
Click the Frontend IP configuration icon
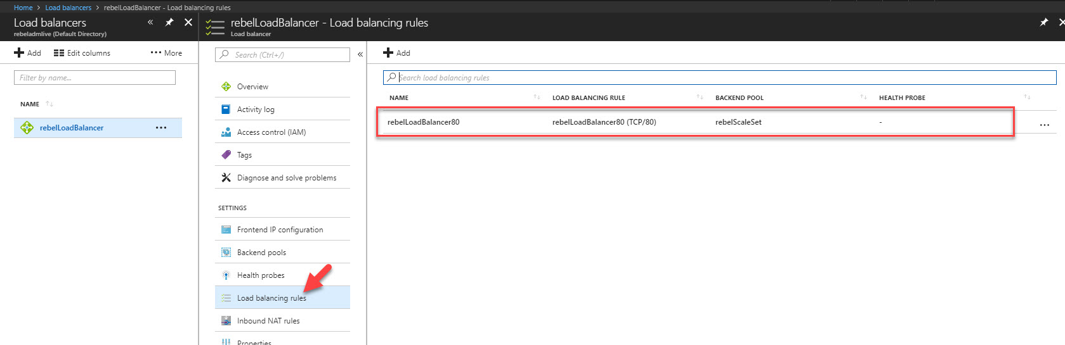pos(226,230)
